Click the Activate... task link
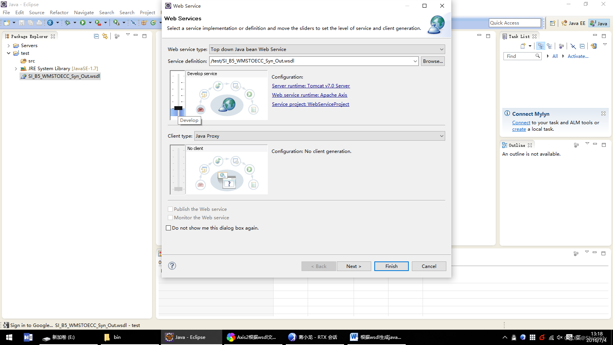 click(x=578, y=56)
